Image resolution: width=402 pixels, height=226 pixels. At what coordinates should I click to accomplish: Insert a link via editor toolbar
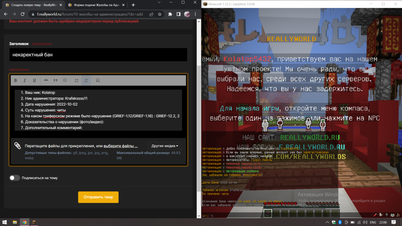coord(46,80)
